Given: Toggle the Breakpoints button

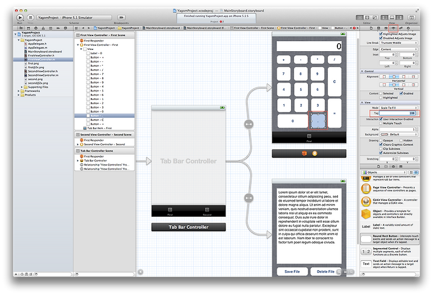Looking at the screenshot, I should tap(121, 17).
